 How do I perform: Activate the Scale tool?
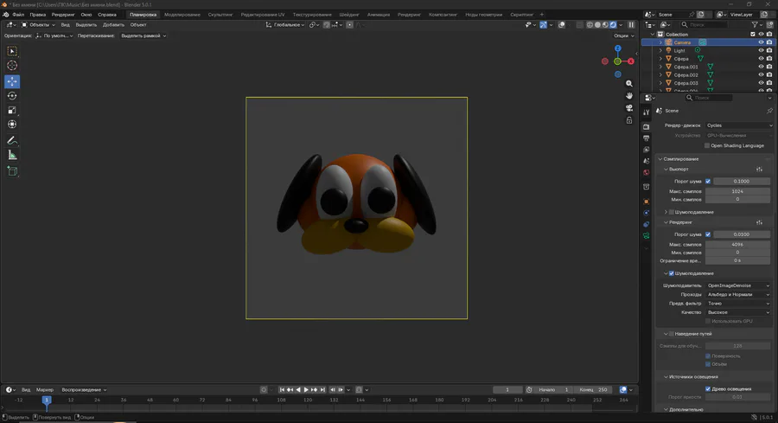pos(12,110)
